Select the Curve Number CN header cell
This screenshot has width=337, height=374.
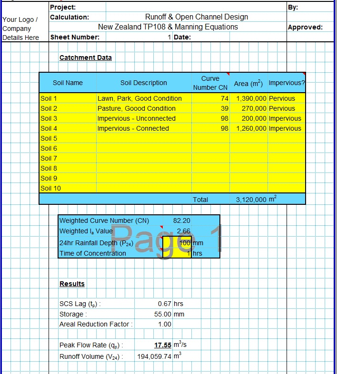point(210,83)
